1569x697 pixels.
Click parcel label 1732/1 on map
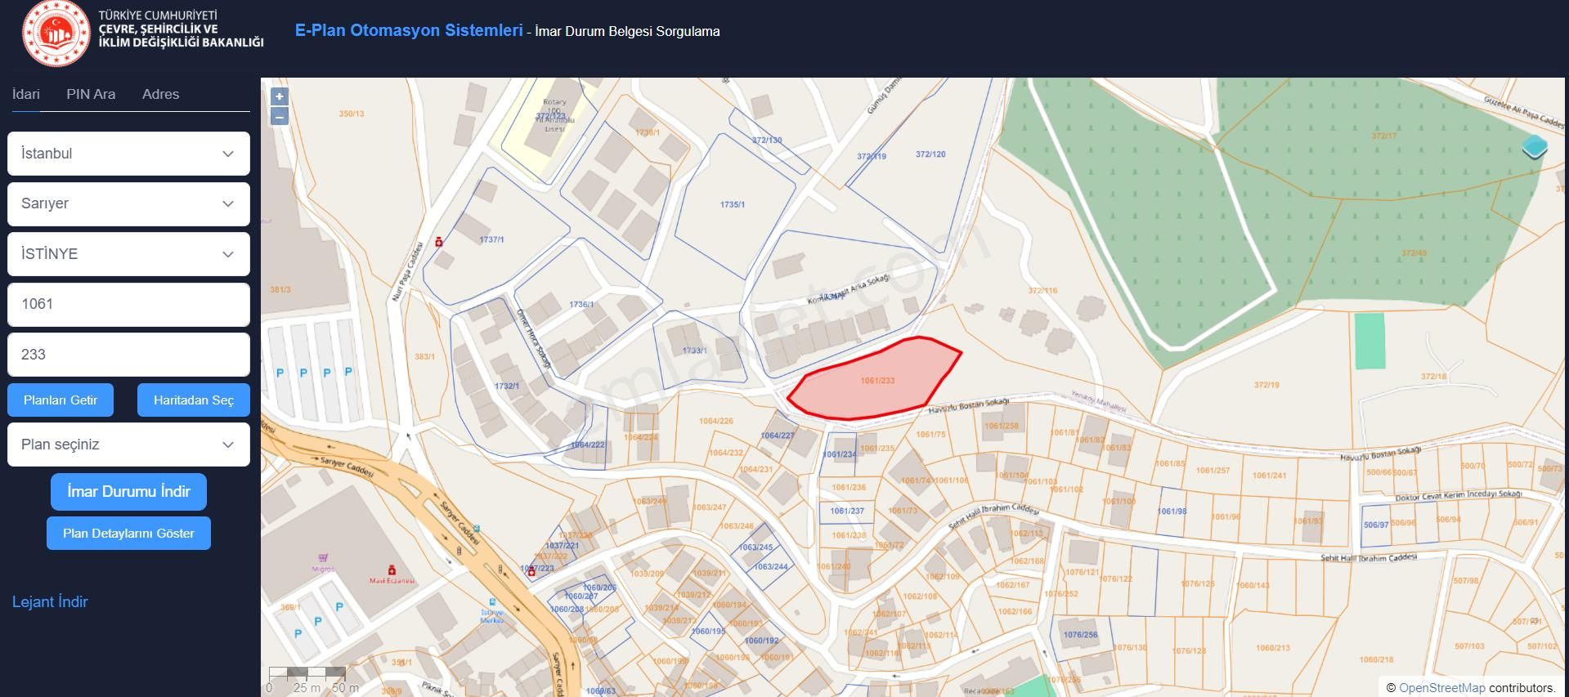click(x=506, y=386)
